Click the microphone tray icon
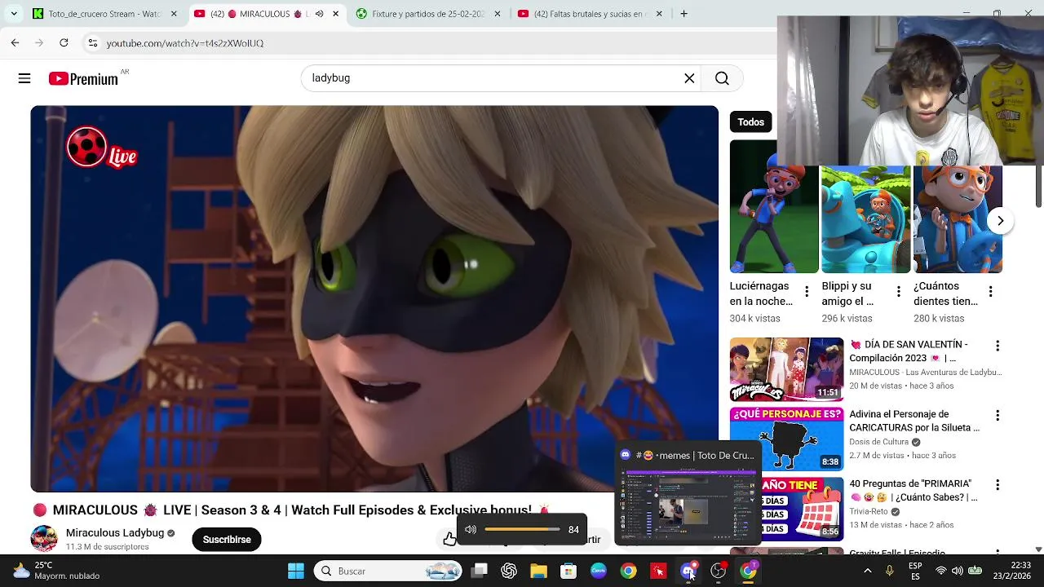Screen dimensions: 1044x587 [890, 571]
